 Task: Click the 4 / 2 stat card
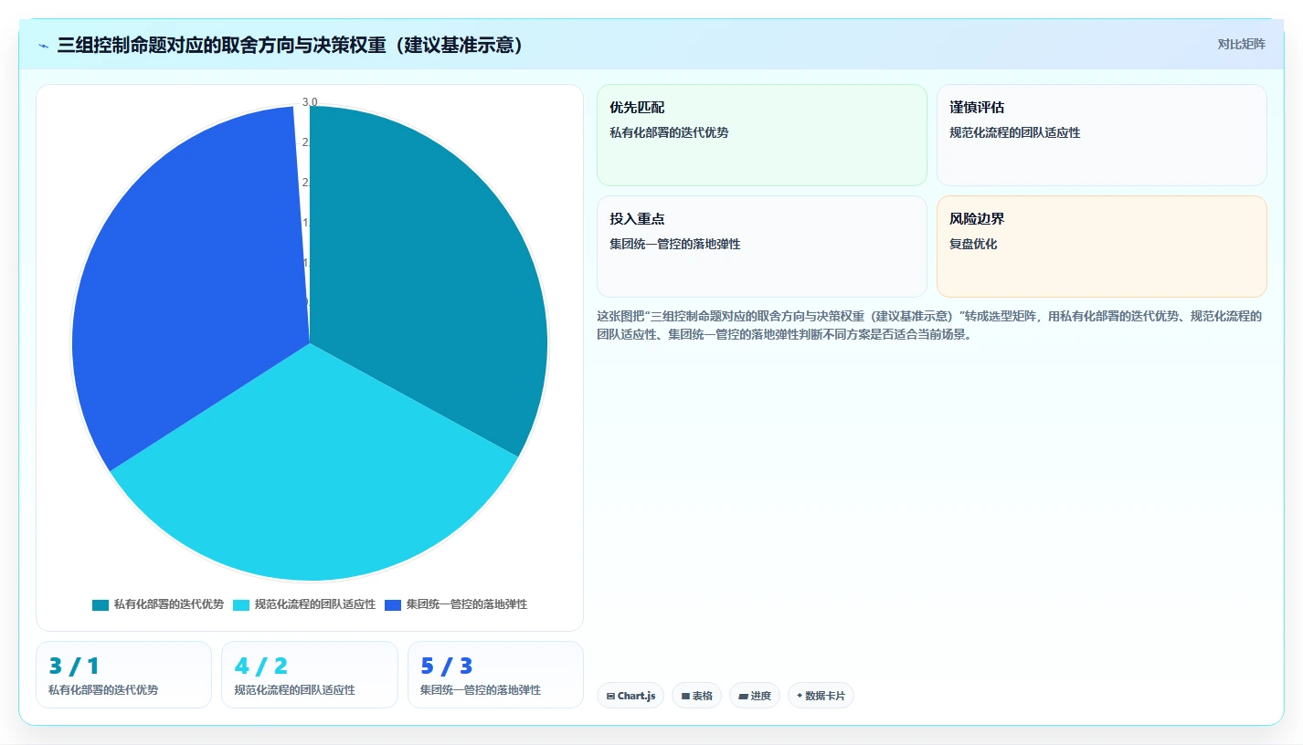pos(310,675)
